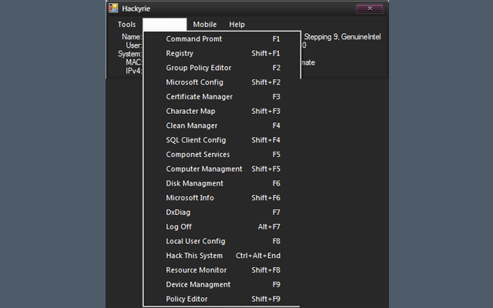Launch Disk Managment
The height and width of the screenshot is (308, 493).
[194, 183]
